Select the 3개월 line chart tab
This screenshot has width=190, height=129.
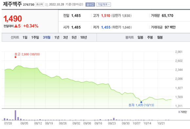pos(47,38)
